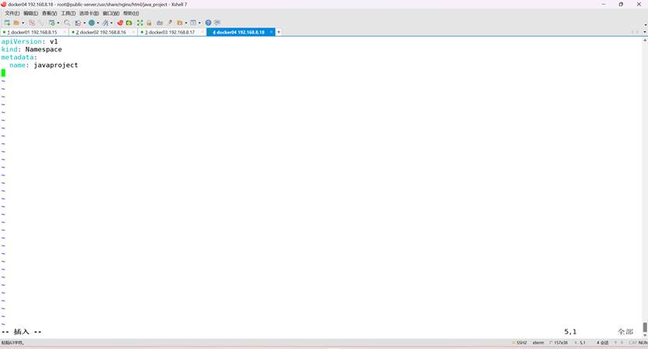Click the NUM indicator in status bar
Image resolution: width=648 pixels, height=349 pixels.
pos(643,343)
